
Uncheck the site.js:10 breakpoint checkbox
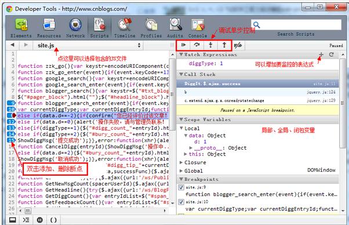tap(181, 202)
